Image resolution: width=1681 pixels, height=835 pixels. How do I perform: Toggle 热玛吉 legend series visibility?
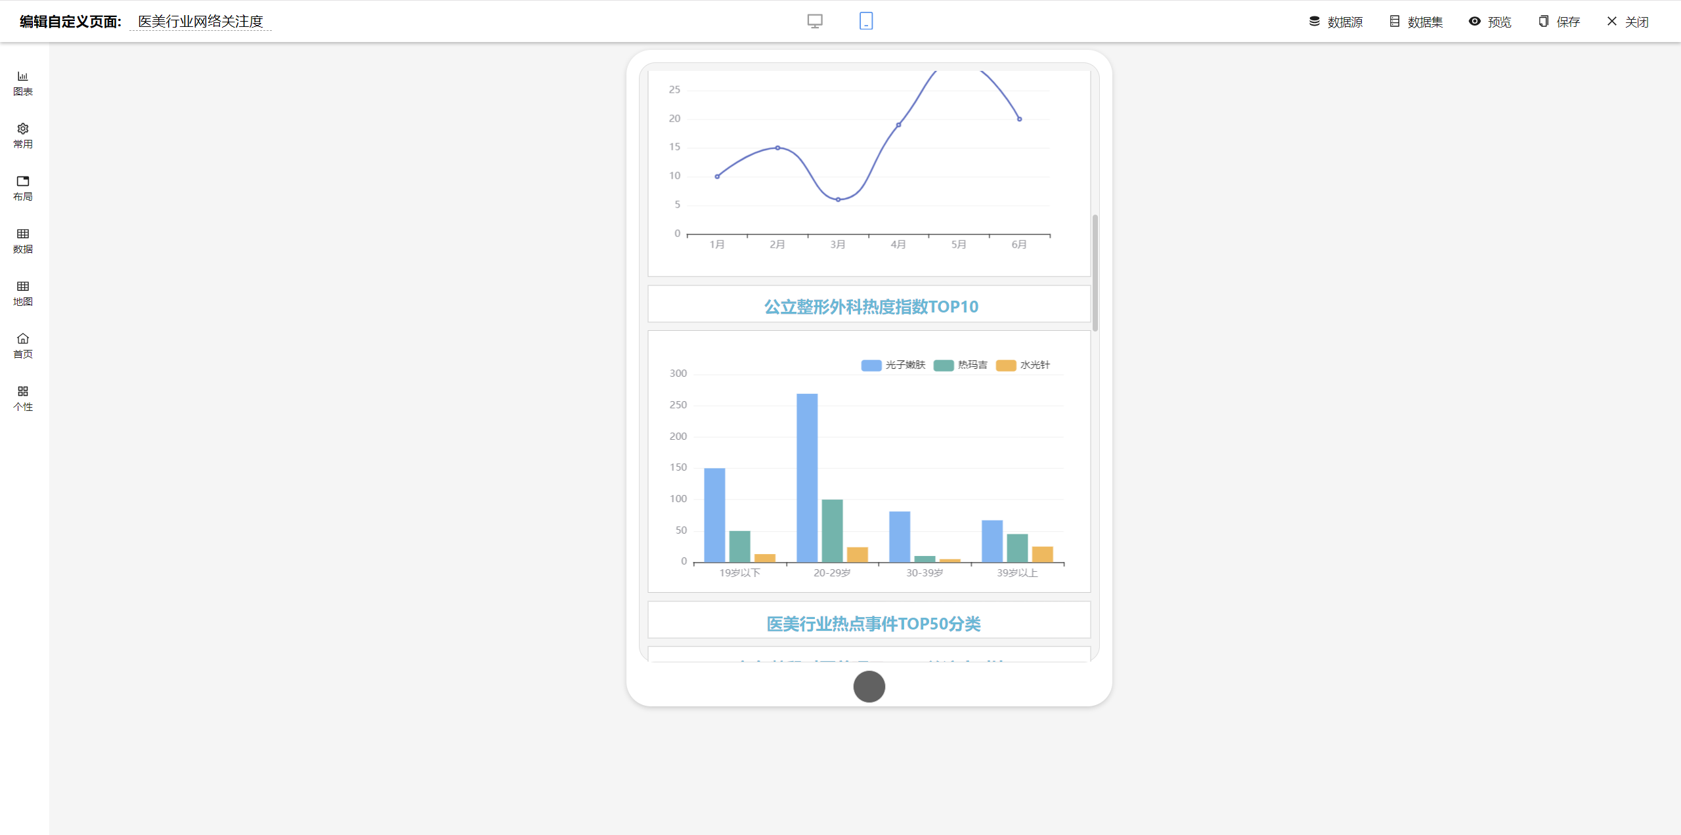[x=961, y=365]
